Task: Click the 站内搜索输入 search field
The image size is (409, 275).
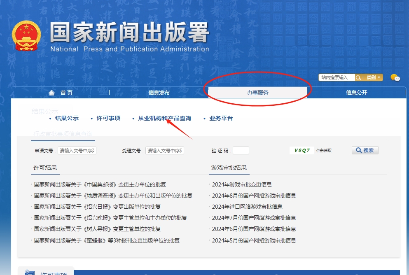Action: (337, 77)
